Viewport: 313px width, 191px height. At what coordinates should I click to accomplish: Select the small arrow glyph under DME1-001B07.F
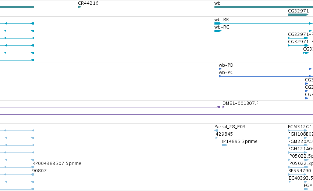click(223, 107)
